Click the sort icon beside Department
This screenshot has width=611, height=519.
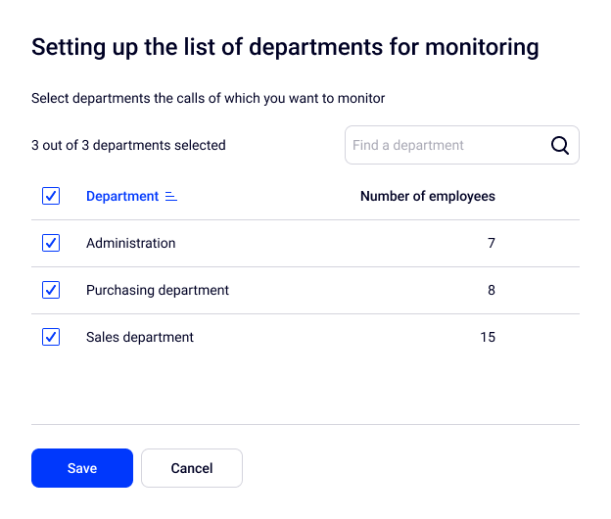point(171,197)
